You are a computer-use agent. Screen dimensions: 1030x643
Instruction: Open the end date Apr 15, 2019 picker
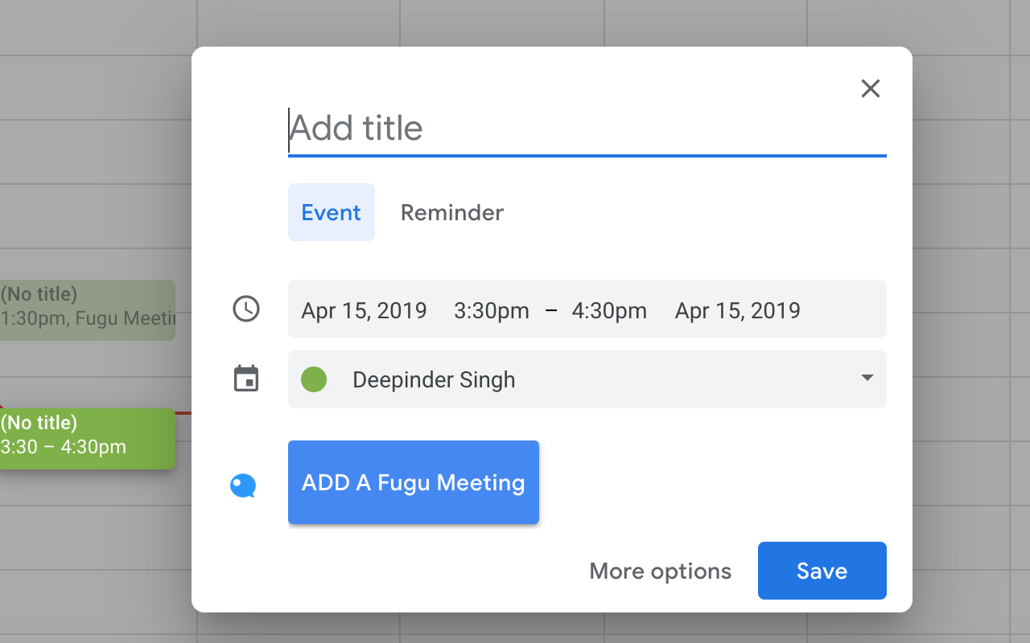click(737, 310)
